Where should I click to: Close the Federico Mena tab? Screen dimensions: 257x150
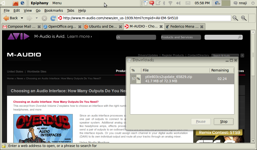pyautogui.click(x=202, y=26)
